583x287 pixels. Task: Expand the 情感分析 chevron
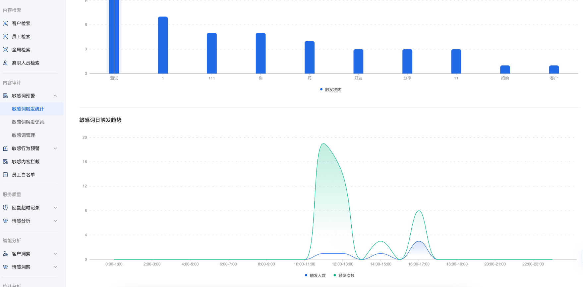(55, 221)
